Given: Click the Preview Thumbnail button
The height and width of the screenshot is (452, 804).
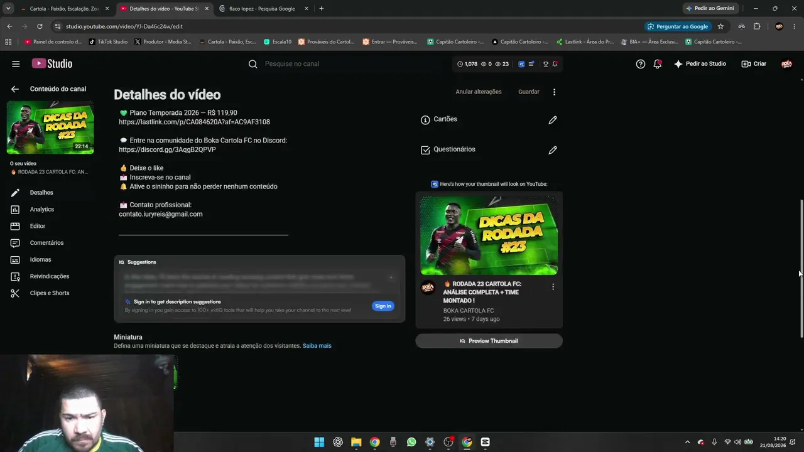Looking at the screenshot, I should (489, 341).
